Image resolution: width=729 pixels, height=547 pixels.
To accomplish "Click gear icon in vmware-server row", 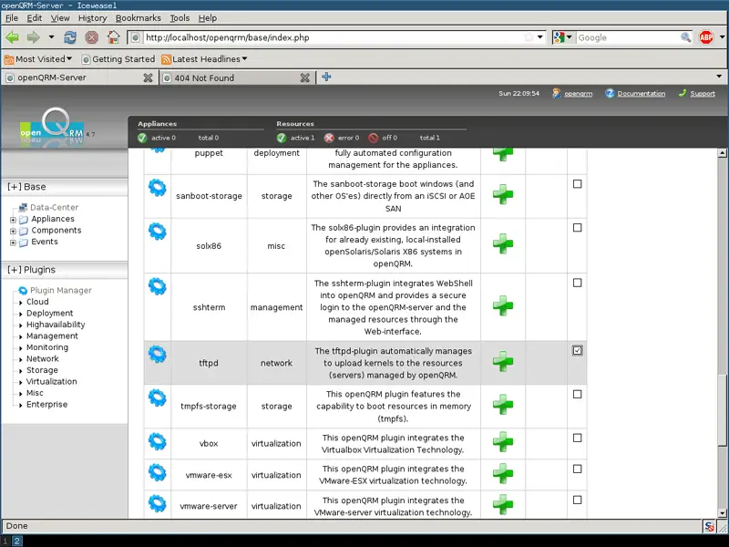I will pos(157,504).
